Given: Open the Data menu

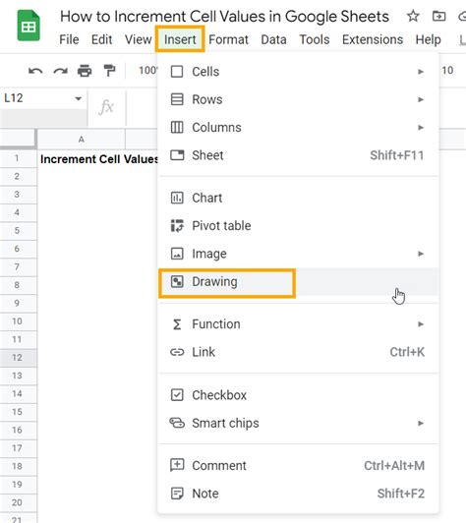Looking at the screenshot, I should (273, 39).
